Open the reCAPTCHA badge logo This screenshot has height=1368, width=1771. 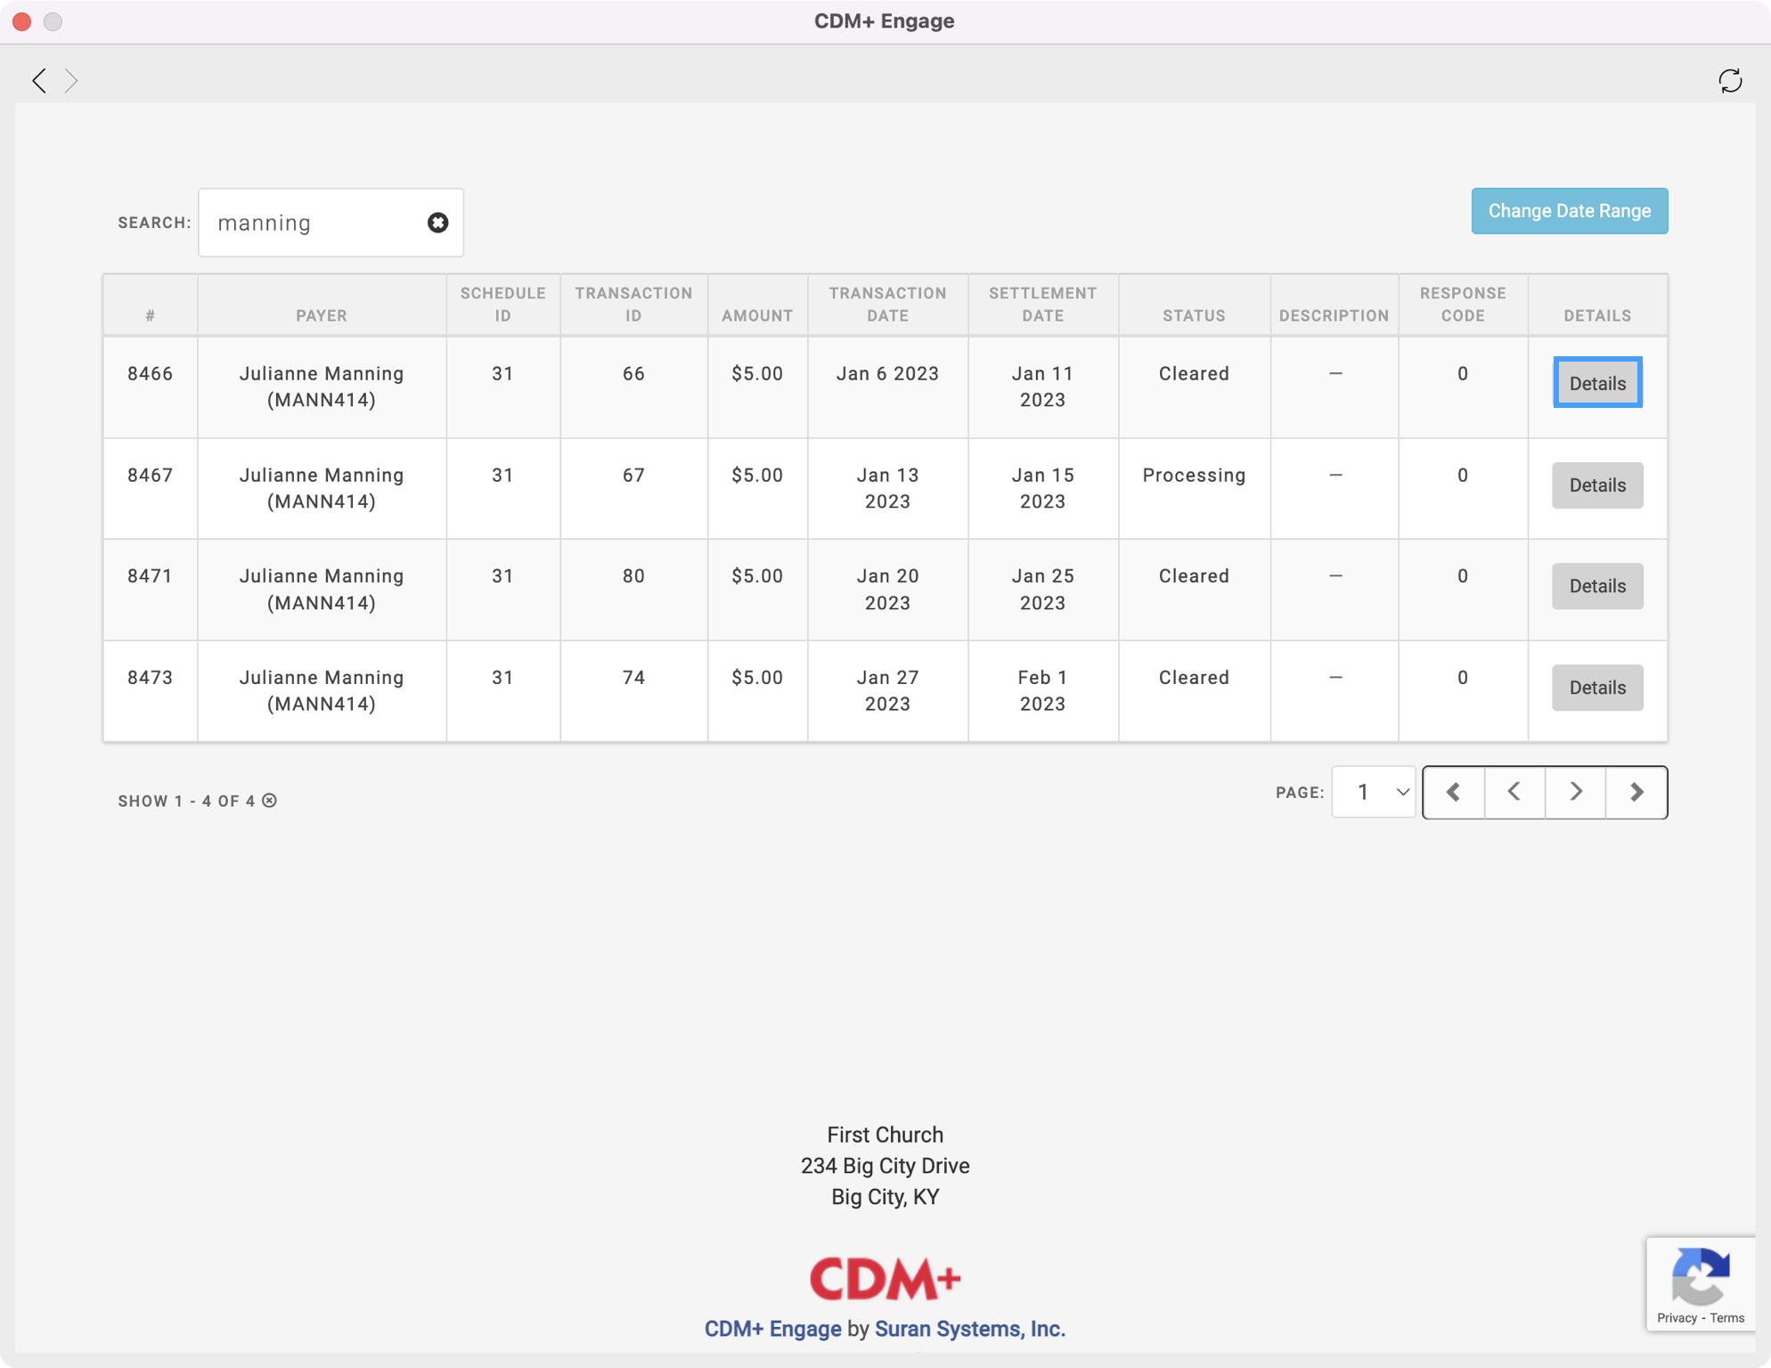point(1700,1275)
